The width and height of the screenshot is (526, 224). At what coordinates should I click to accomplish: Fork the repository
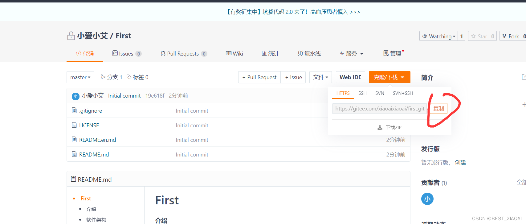pos(510,36)
